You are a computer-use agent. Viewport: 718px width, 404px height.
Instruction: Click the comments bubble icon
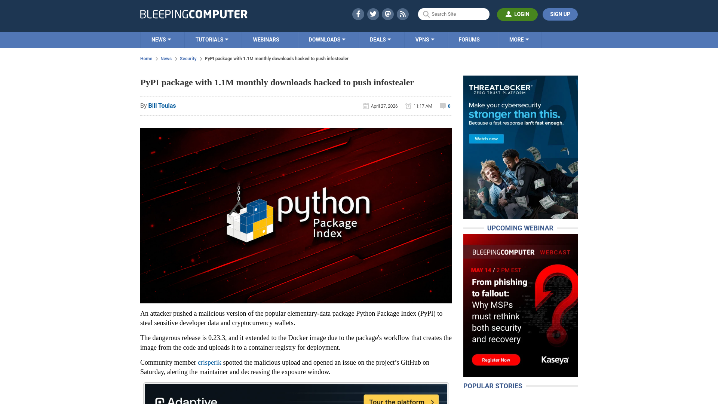(443, 106)
